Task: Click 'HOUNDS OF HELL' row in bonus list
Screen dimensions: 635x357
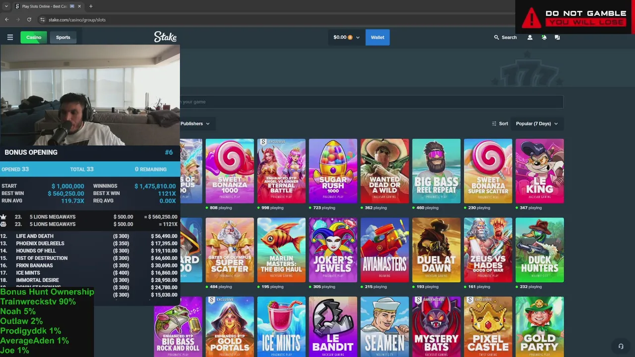Action: pyautogui.click(x=89, y=251)
